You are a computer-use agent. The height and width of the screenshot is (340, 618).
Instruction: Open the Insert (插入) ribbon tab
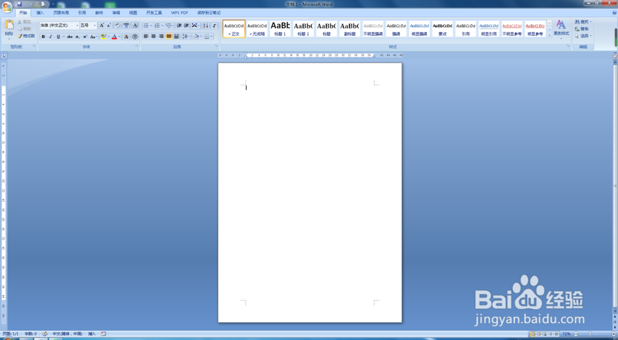(x=40, y=13)
